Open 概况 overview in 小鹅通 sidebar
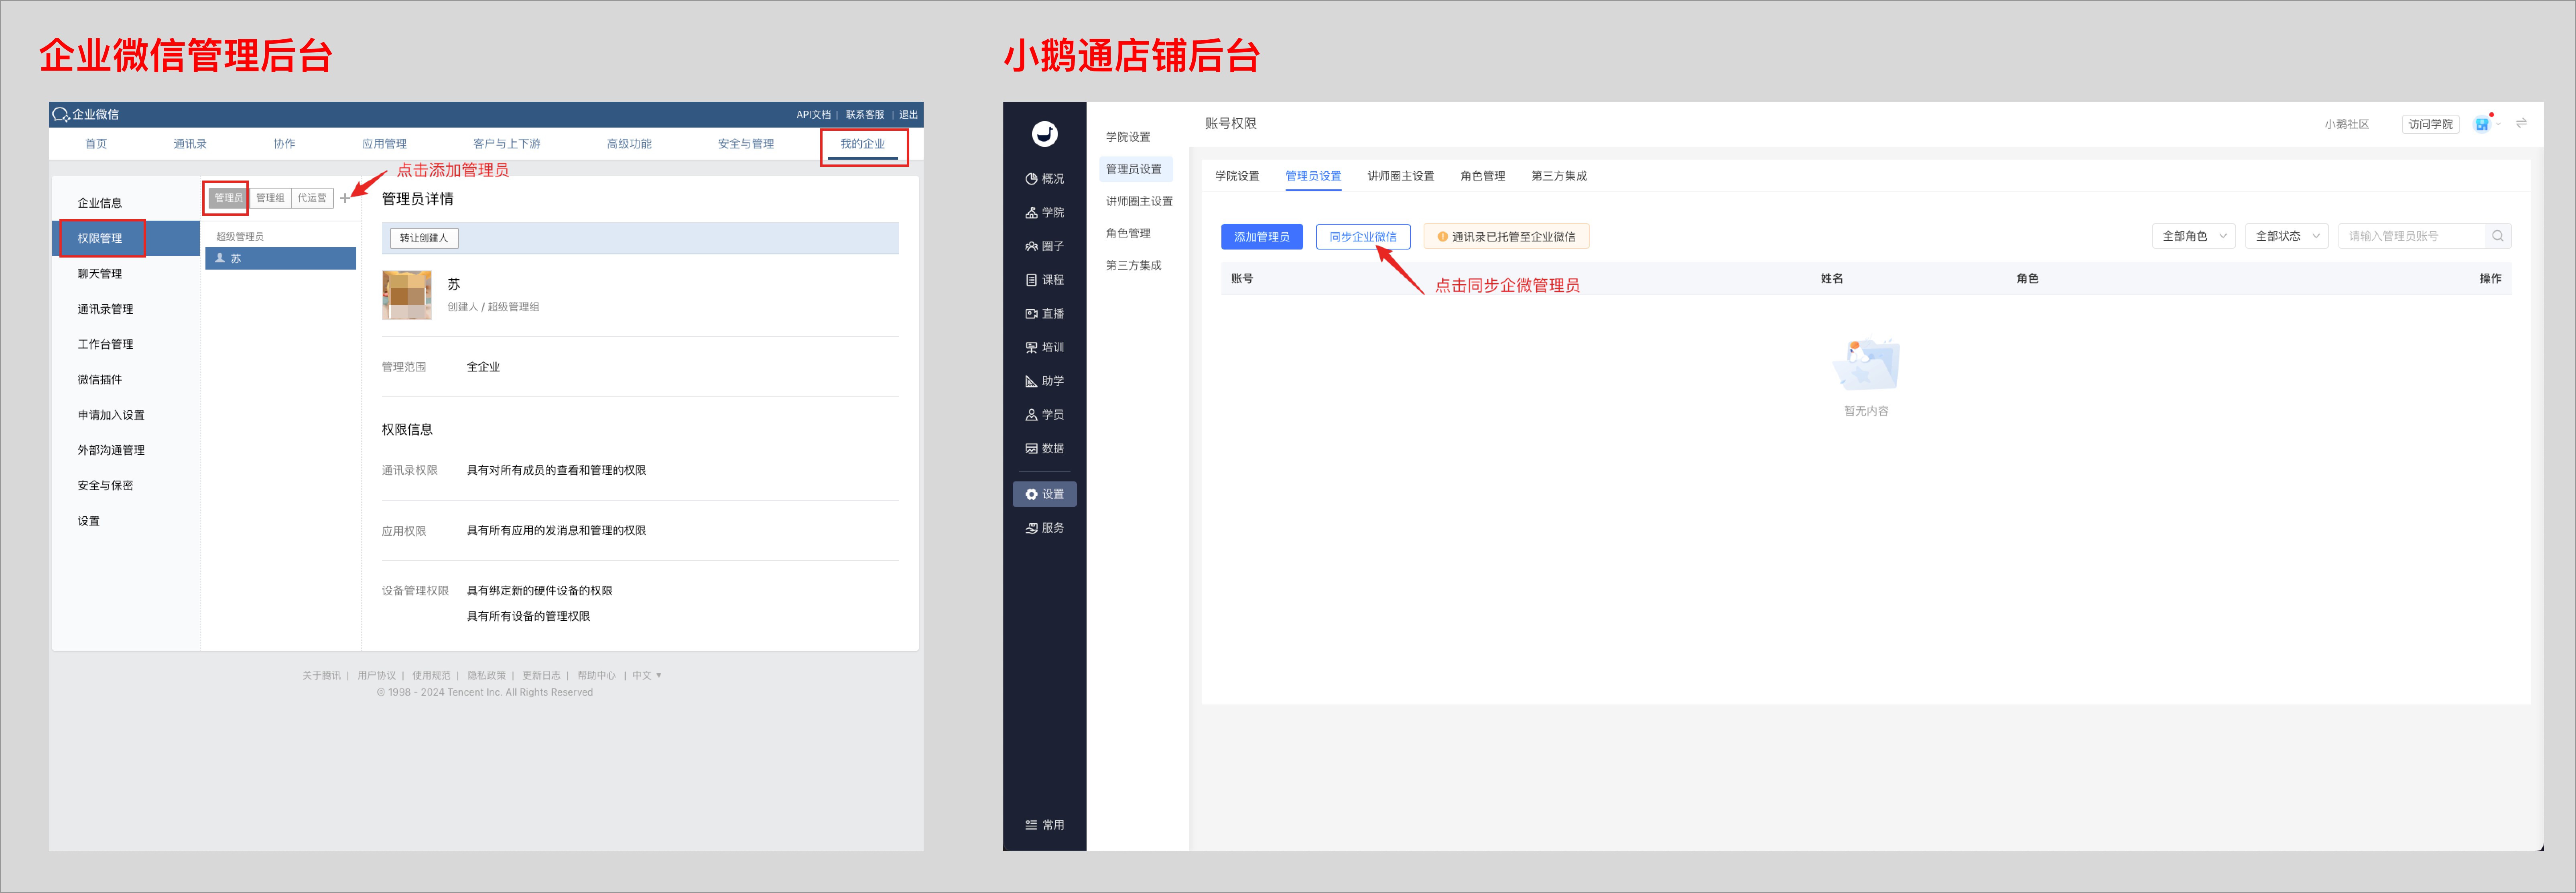The height and width of the screenshot is (893, 2576). pyautogui.click(x=1044, y=179)
